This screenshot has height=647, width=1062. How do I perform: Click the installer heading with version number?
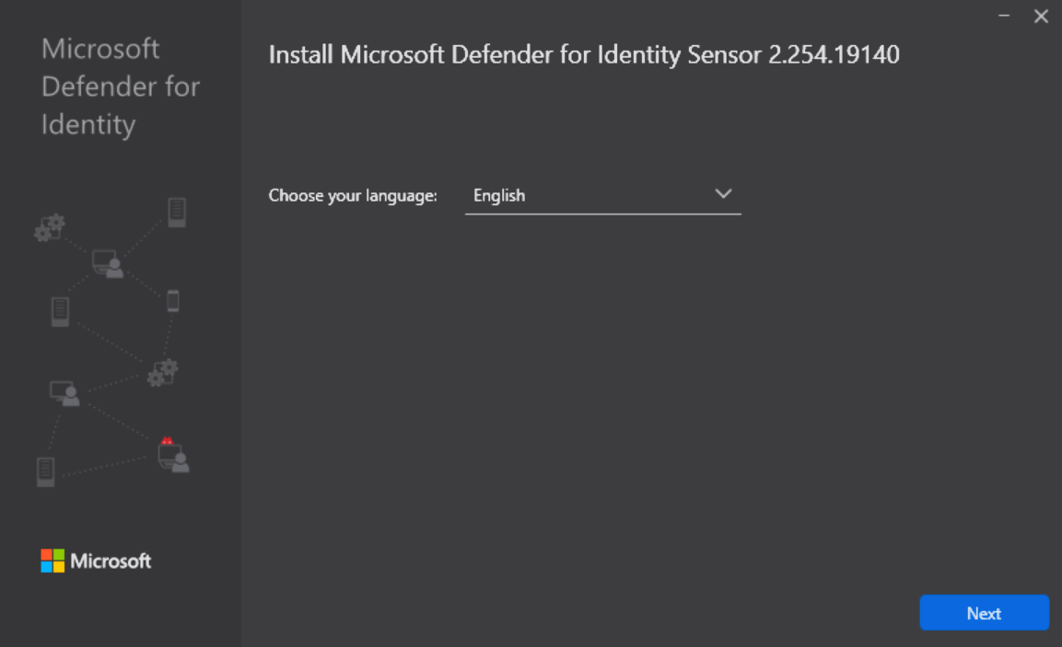[583, 55]
